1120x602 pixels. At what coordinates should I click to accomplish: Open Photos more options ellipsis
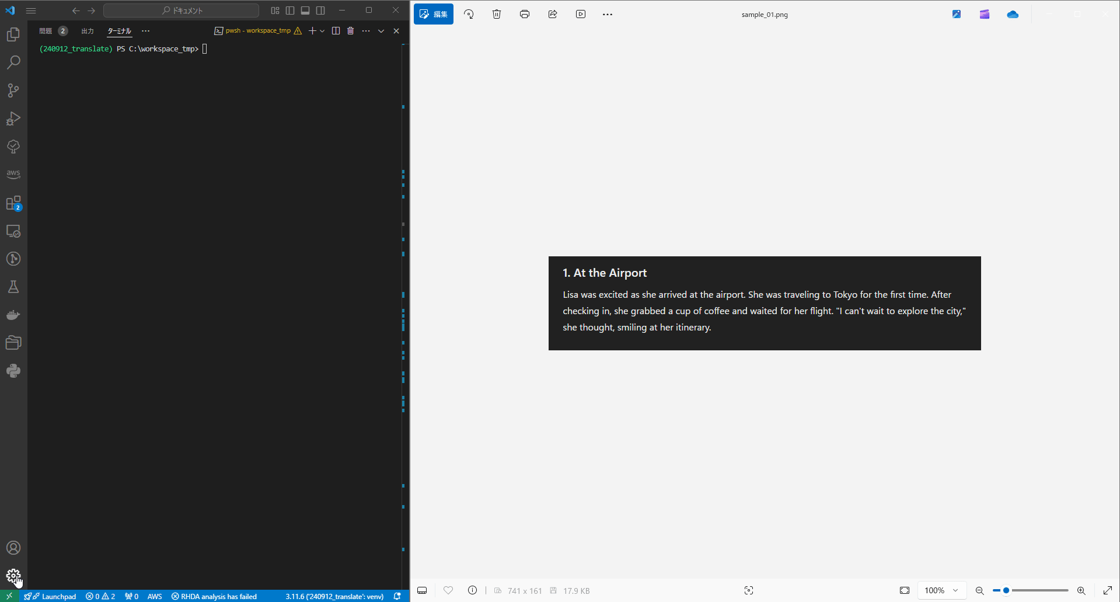coord(608,14)
